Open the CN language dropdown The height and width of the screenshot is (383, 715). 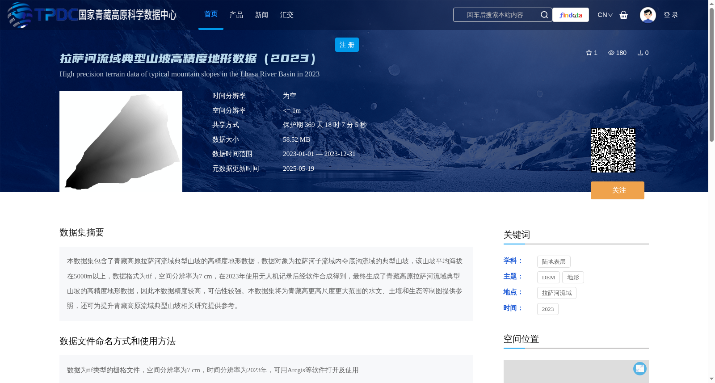coord(605,15)
